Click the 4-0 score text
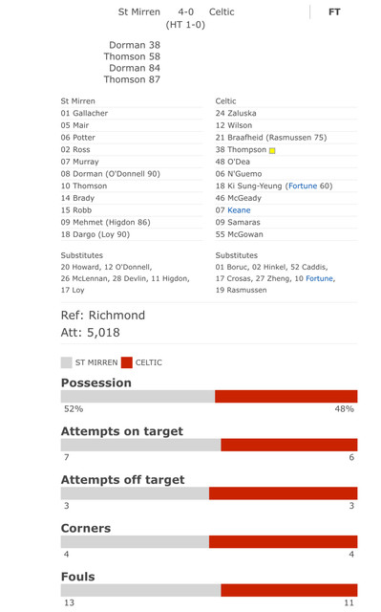The height and width of the screenshot is (612, 381). pyautogui.click(x=186, y=12)
